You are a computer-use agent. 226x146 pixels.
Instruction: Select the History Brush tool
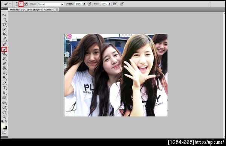click(x=4, y=59)
